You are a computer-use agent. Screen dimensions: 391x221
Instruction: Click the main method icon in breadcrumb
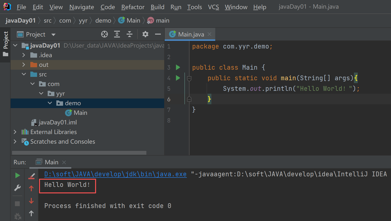151,20
